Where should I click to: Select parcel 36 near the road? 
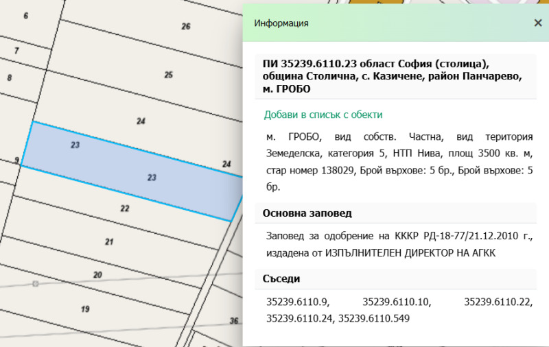point(233,321)
